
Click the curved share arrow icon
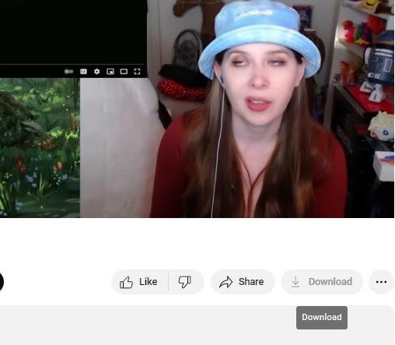click(x=226, y=282)
